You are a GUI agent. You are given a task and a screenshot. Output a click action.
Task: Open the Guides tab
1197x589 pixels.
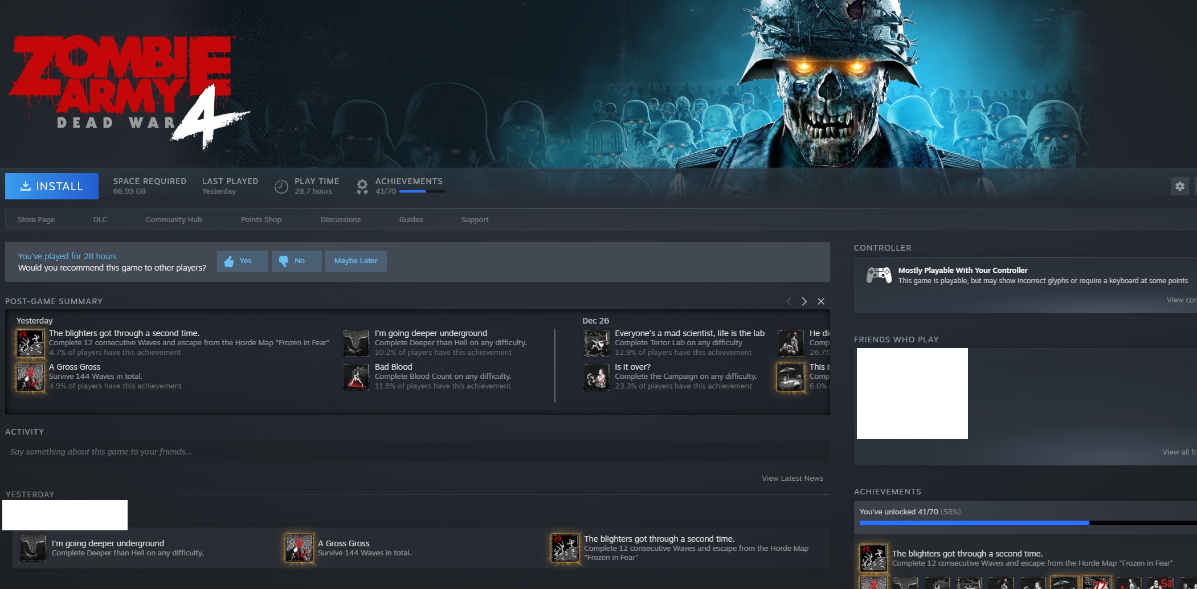[x=411, y=220]
